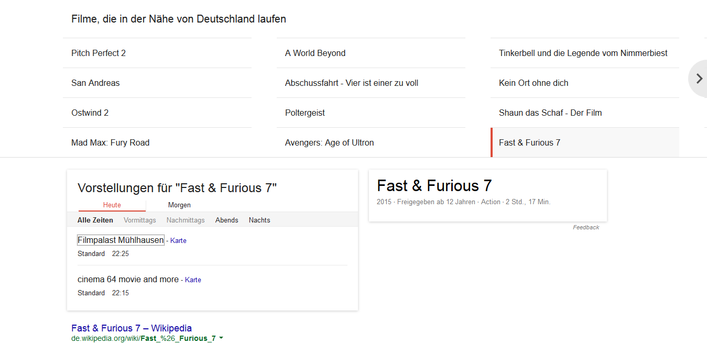The height and width of the screenshot is (344, 707).
Task: Open the Karte link for cinema 64
Action: click(193, 280)
